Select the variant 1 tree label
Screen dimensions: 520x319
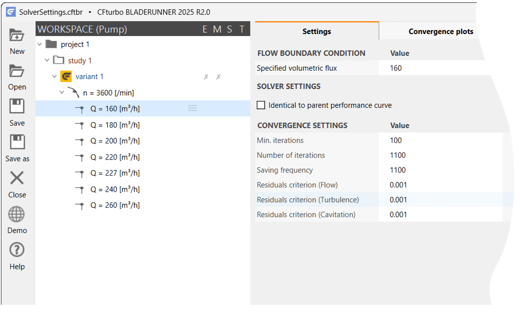click(89, 77)
